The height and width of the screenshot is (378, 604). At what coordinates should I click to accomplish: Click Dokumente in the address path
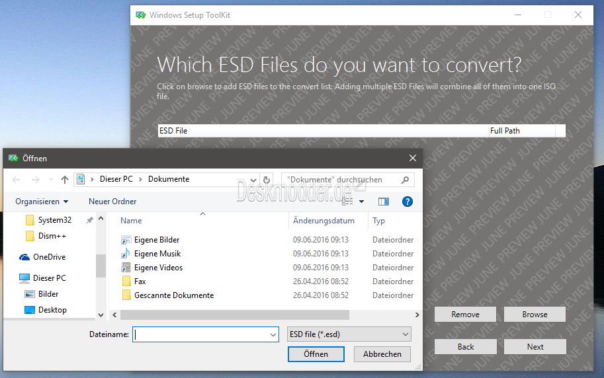pyautogui.click(x=169, y=179)
